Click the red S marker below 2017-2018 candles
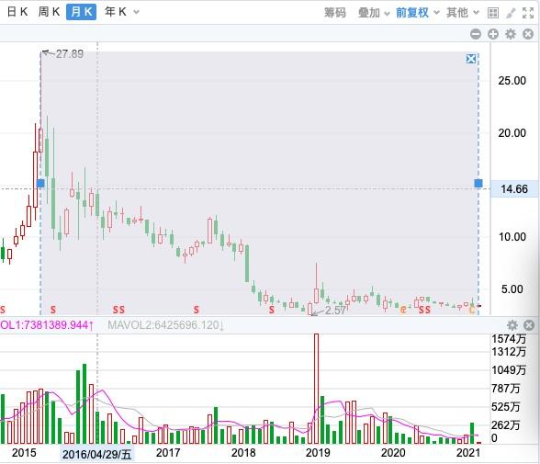 click(x=197, y=310)
